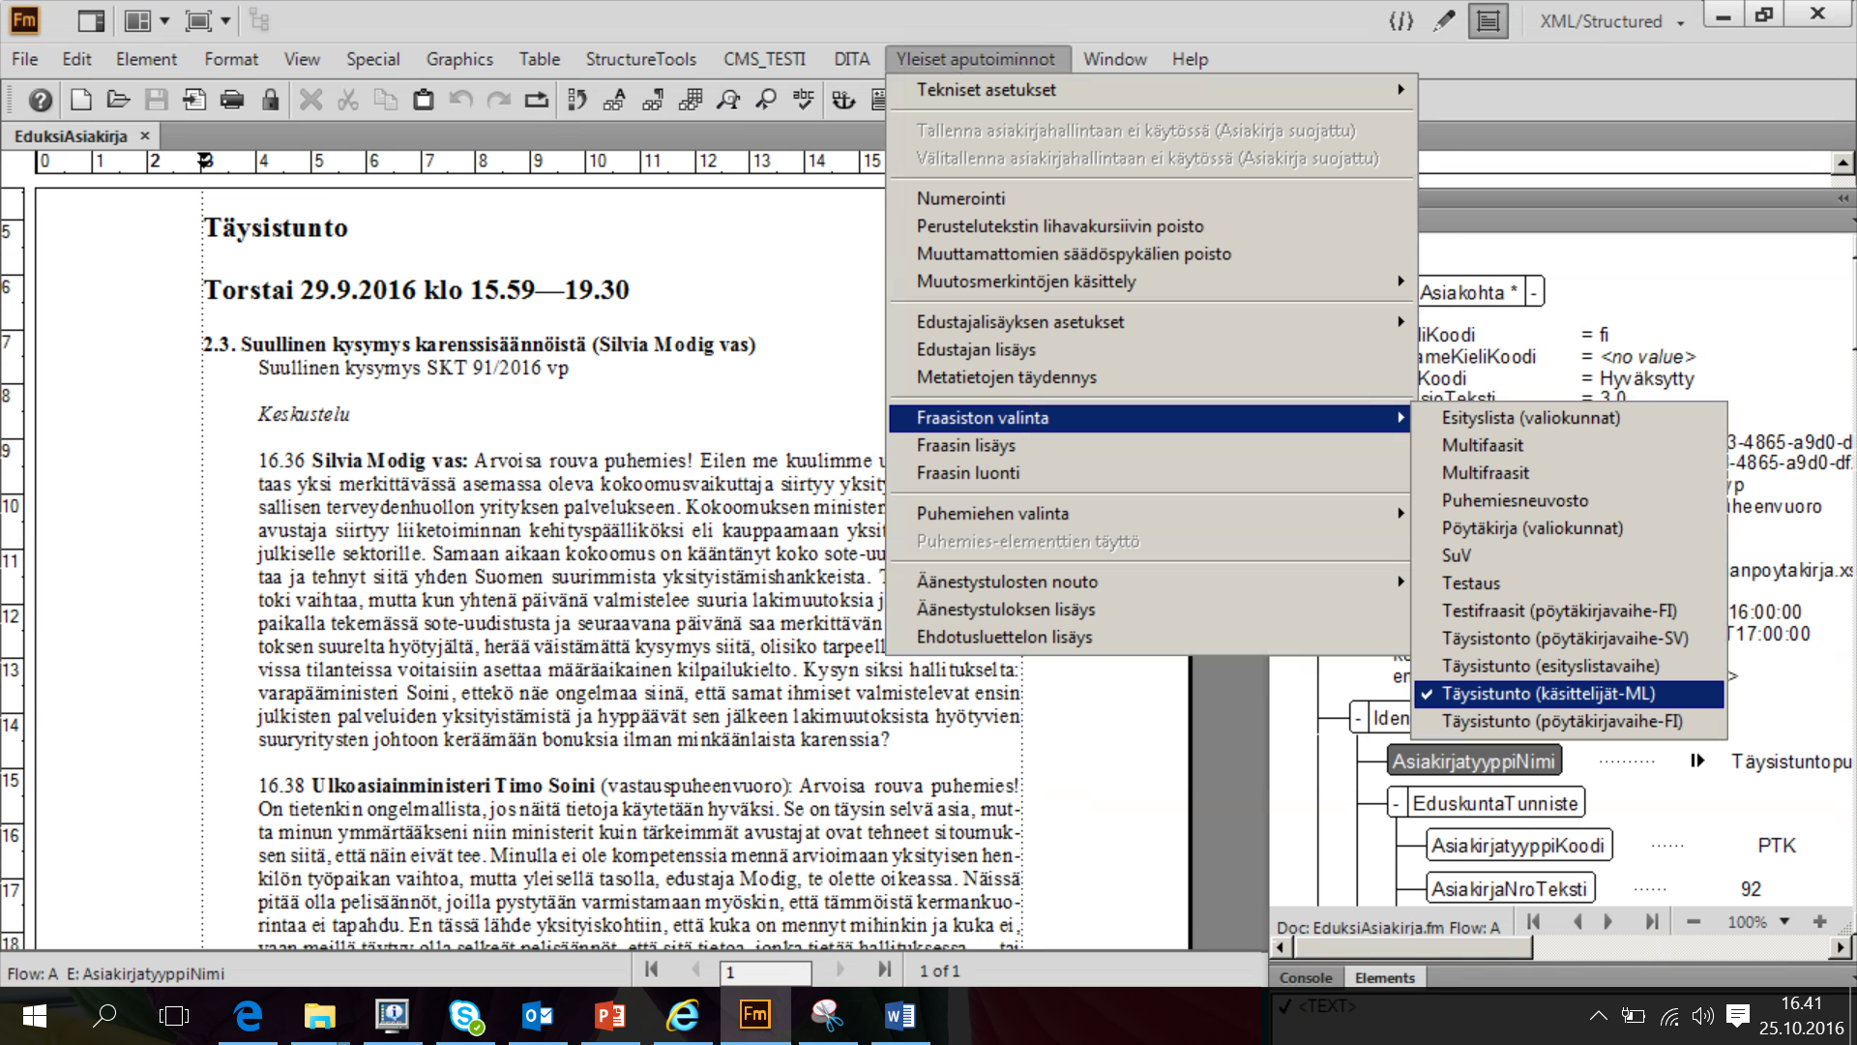Screen dimensions: 1857x1045
Task: Click the character designer A icon
Action: [x=614, y=100]
